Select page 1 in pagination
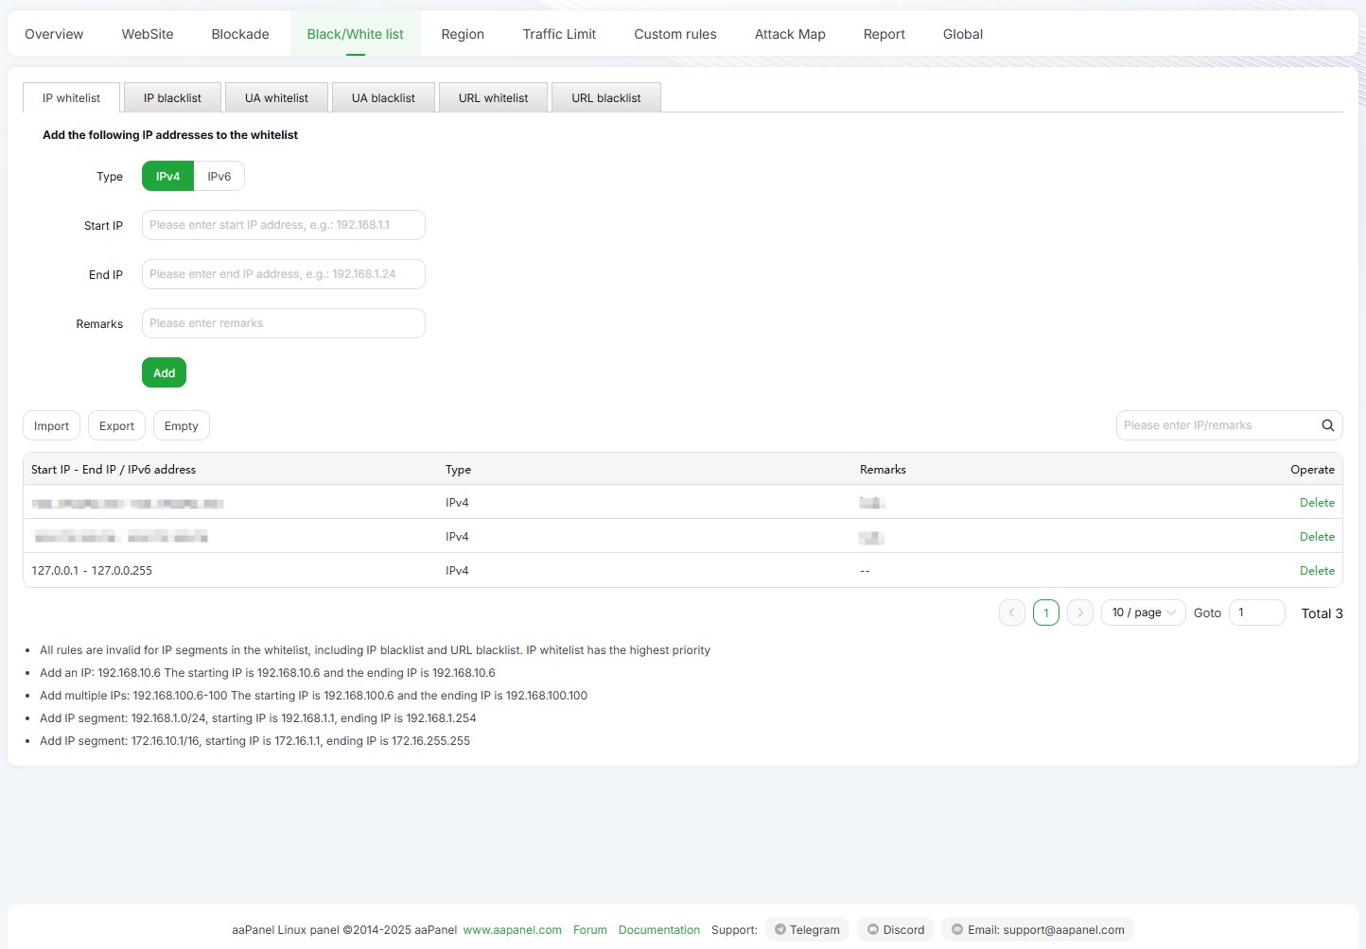Viewport: 1366px width, 949px height. (x=1045, y=613)
